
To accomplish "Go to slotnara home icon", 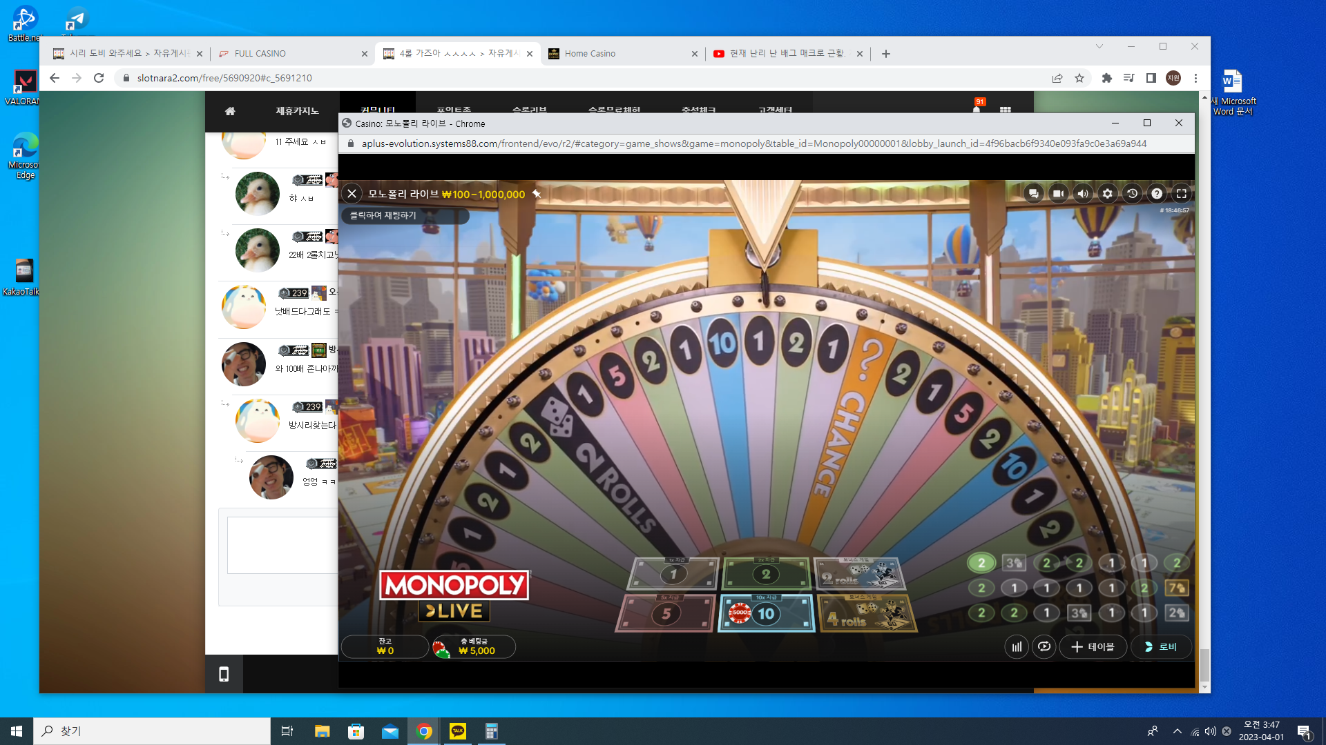I will pyautogui.click(x=230, y=111).
